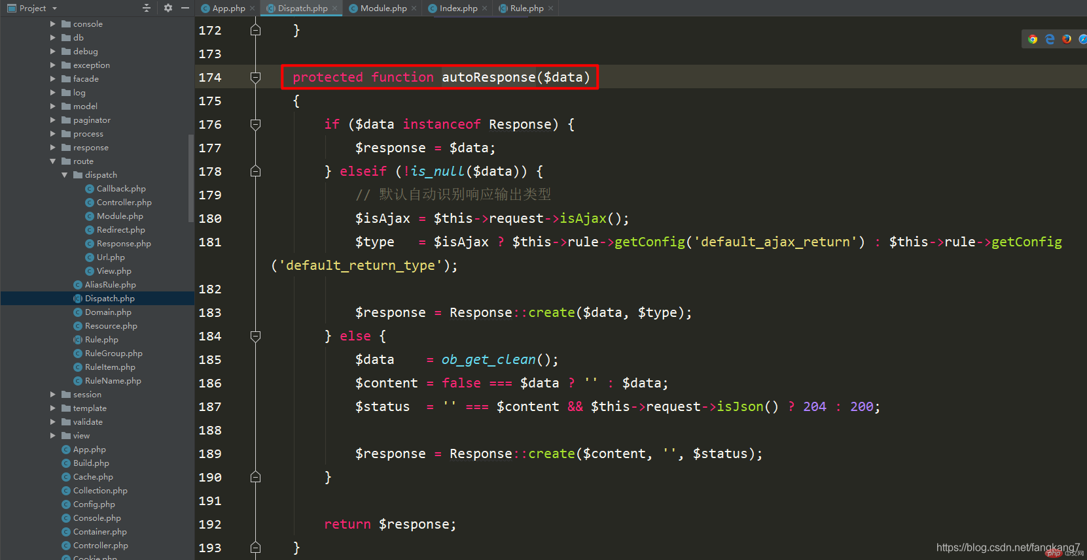Open in Chrome browser icon
Viewport: 1087px width, 560px height.
1033,39
